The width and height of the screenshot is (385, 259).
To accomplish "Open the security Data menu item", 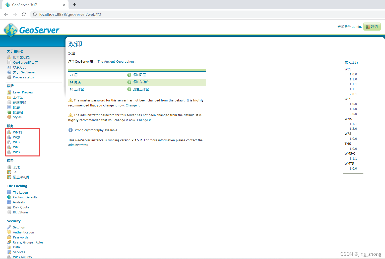I will pos(16,247).
